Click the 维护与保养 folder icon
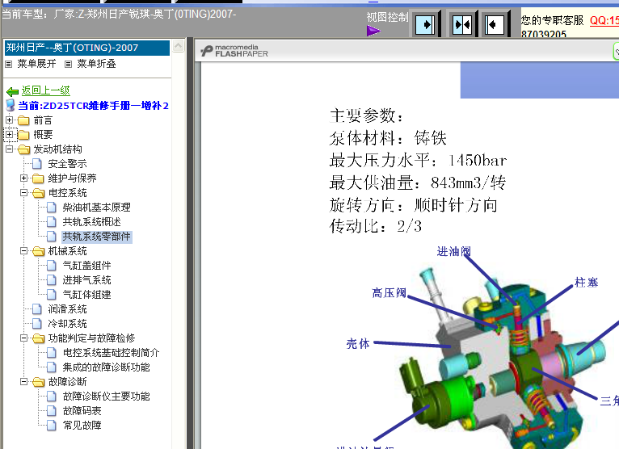The width and height of the screenshot is (619, 449). click(38, 178)
